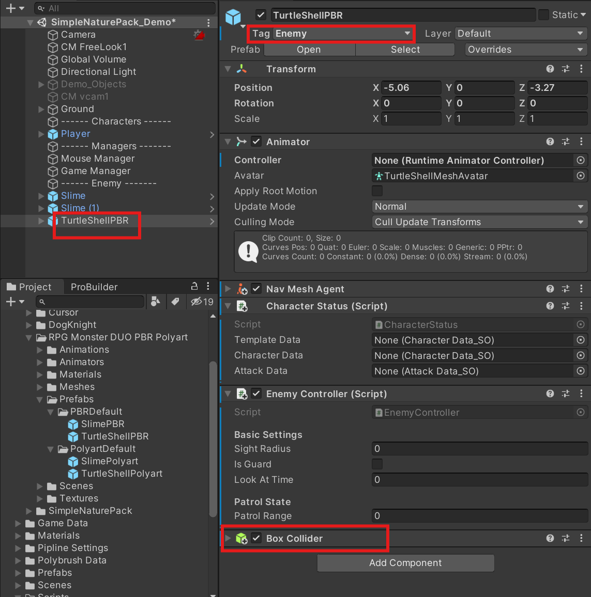This screenshot has height=597, width=591.
Task: Pick object for Attack Data field
Action: tap(580, 371)
